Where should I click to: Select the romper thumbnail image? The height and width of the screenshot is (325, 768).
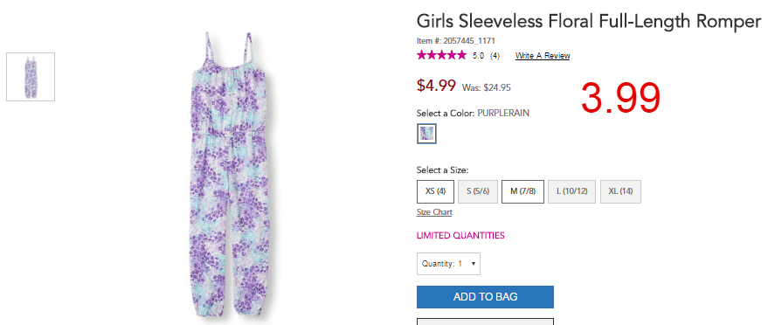click(x=31, y=77)
